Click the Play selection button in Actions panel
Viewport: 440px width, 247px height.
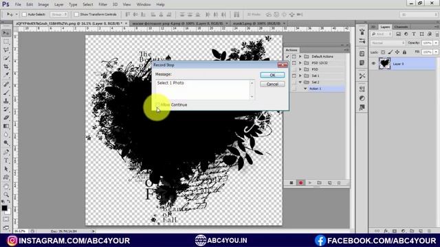click(x=310, y=183)
